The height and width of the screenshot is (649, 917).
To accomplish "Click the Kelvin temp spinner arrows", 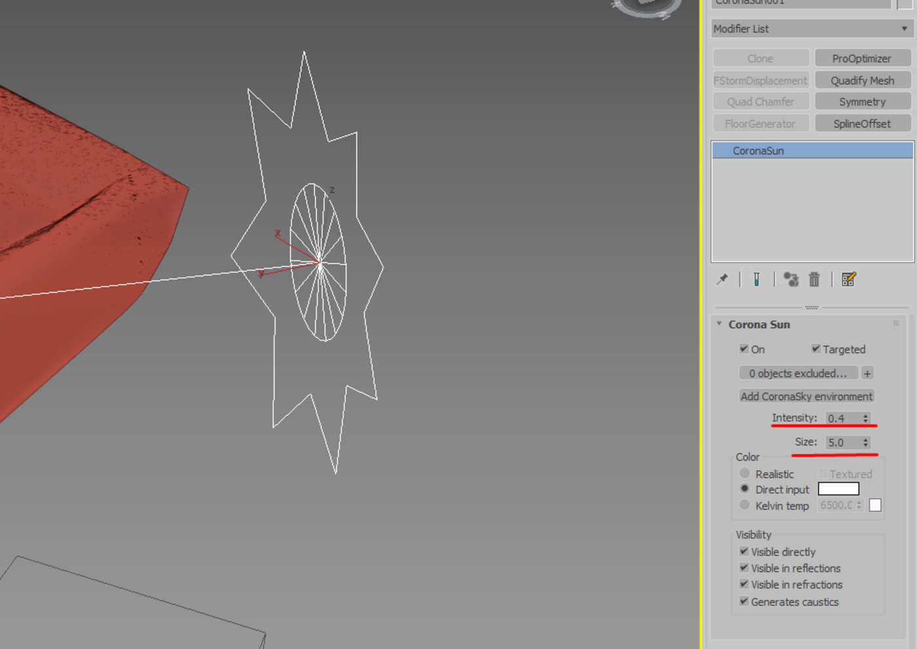I will coord(859,505).
